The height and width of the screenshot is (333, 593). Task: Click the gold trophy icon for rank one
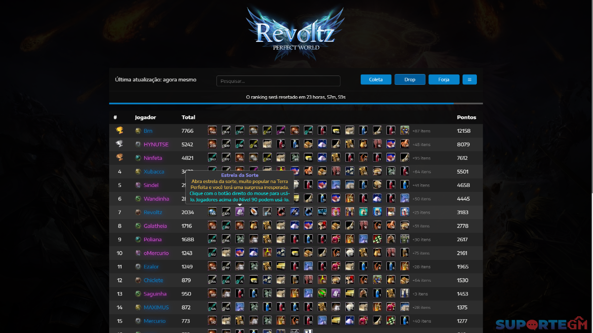pyautogui.click(x=119, y=131)
